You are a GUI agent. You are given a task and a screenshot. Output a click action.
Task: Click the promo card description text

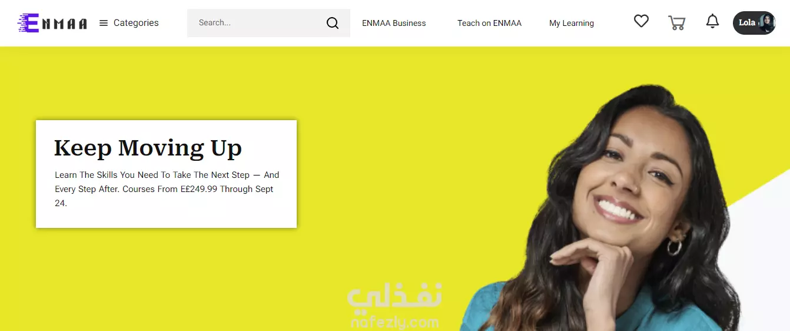167,189
